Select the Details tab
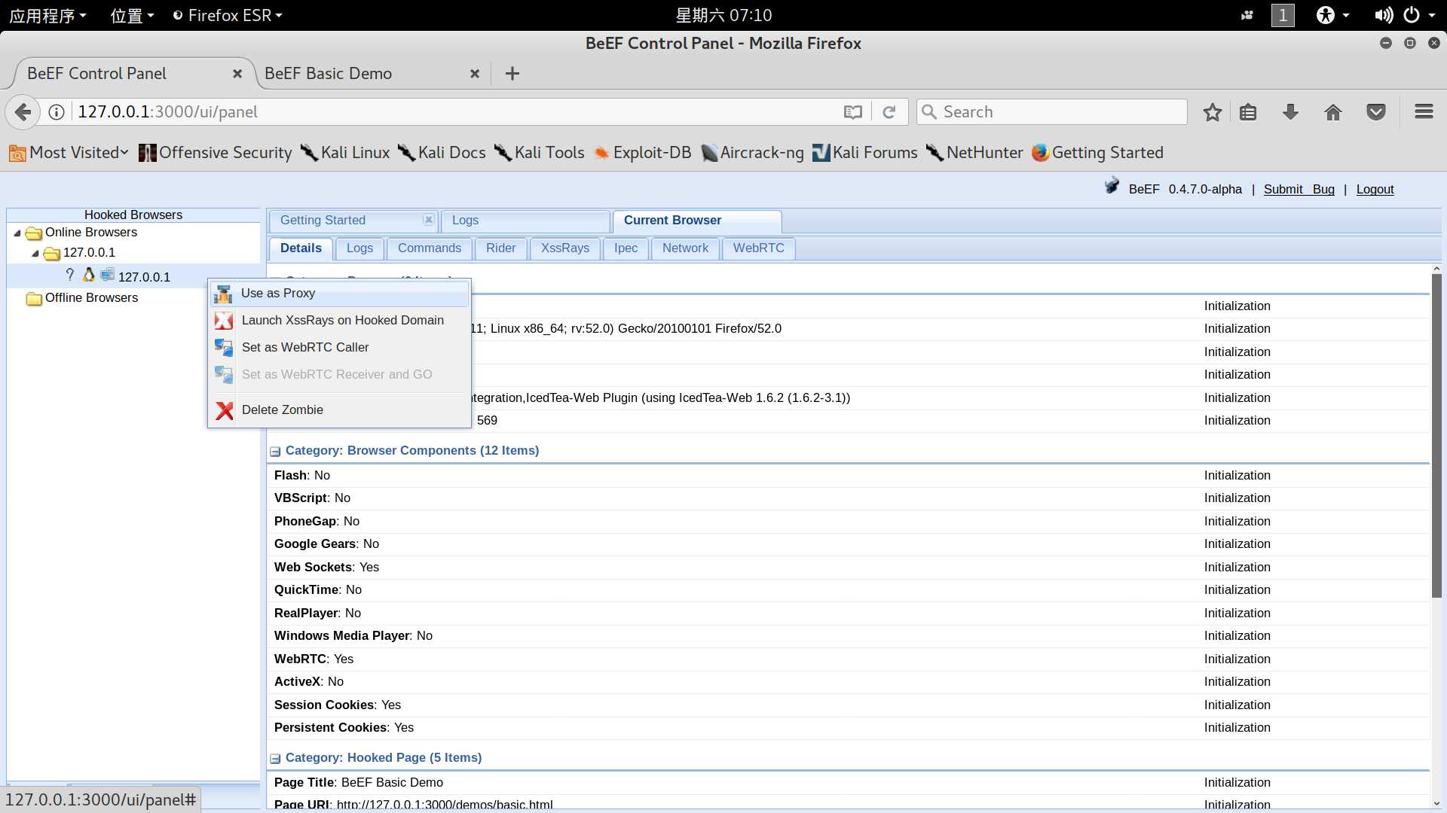 click(x=301, y=248)
